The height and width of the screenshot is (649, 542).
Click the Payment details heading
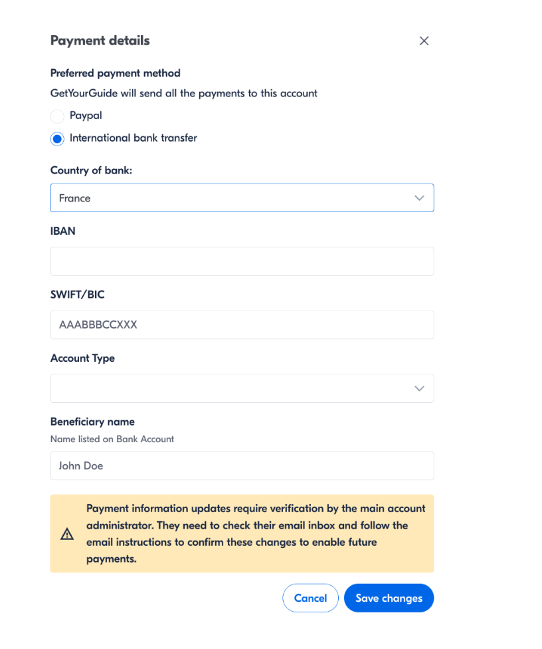click(x=100, y=41)
